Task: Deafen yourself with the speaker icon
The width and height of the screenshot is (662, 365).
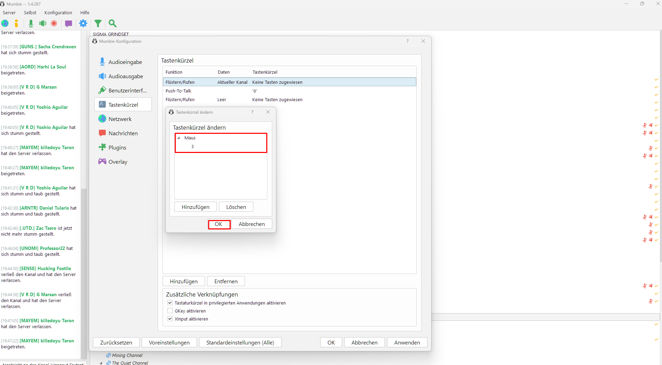Action: tap(43, 23)
